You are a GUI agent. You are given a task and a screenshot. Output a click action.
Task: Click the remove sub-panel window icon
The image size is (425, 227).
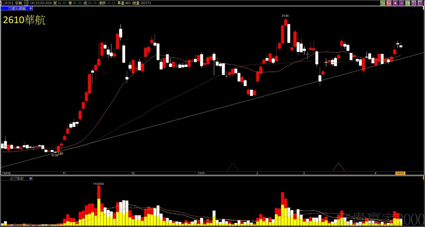(420, 3)
